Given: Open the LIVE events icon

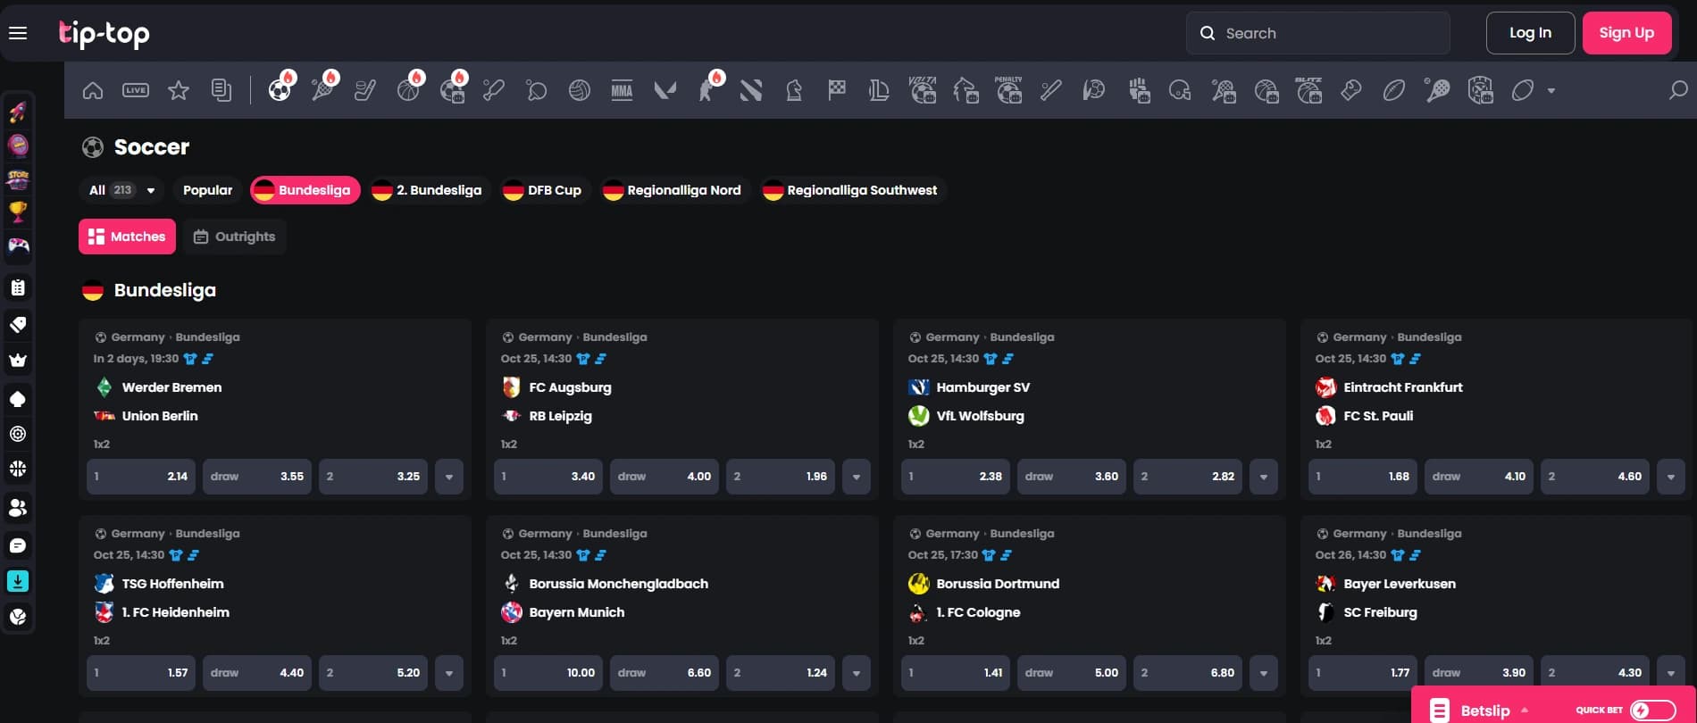Looking at the screenshot, I should [x=136, y=90].
